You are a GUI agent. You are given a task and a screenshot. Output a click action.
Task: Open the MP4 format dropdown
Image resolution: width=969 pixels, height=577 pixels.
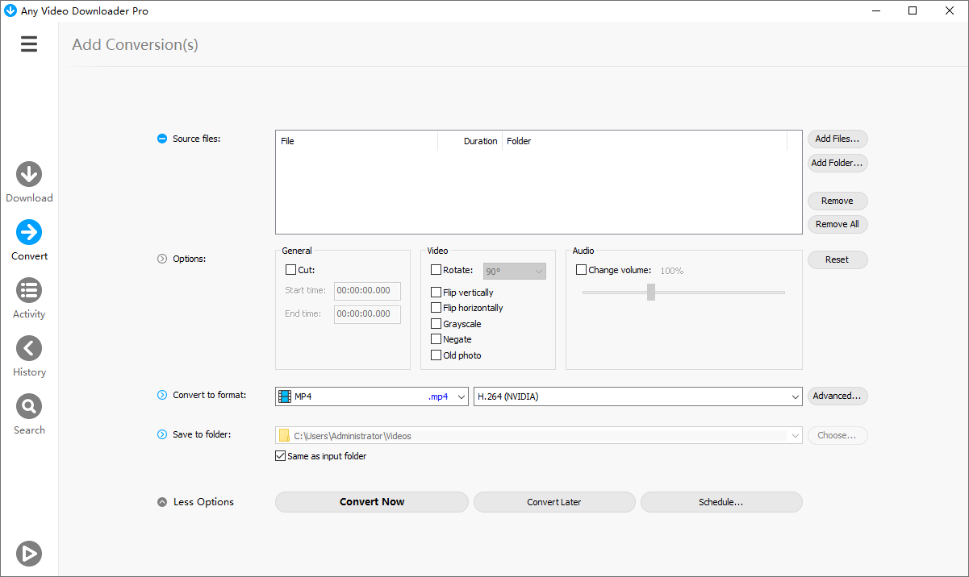[x=371, y=396]
